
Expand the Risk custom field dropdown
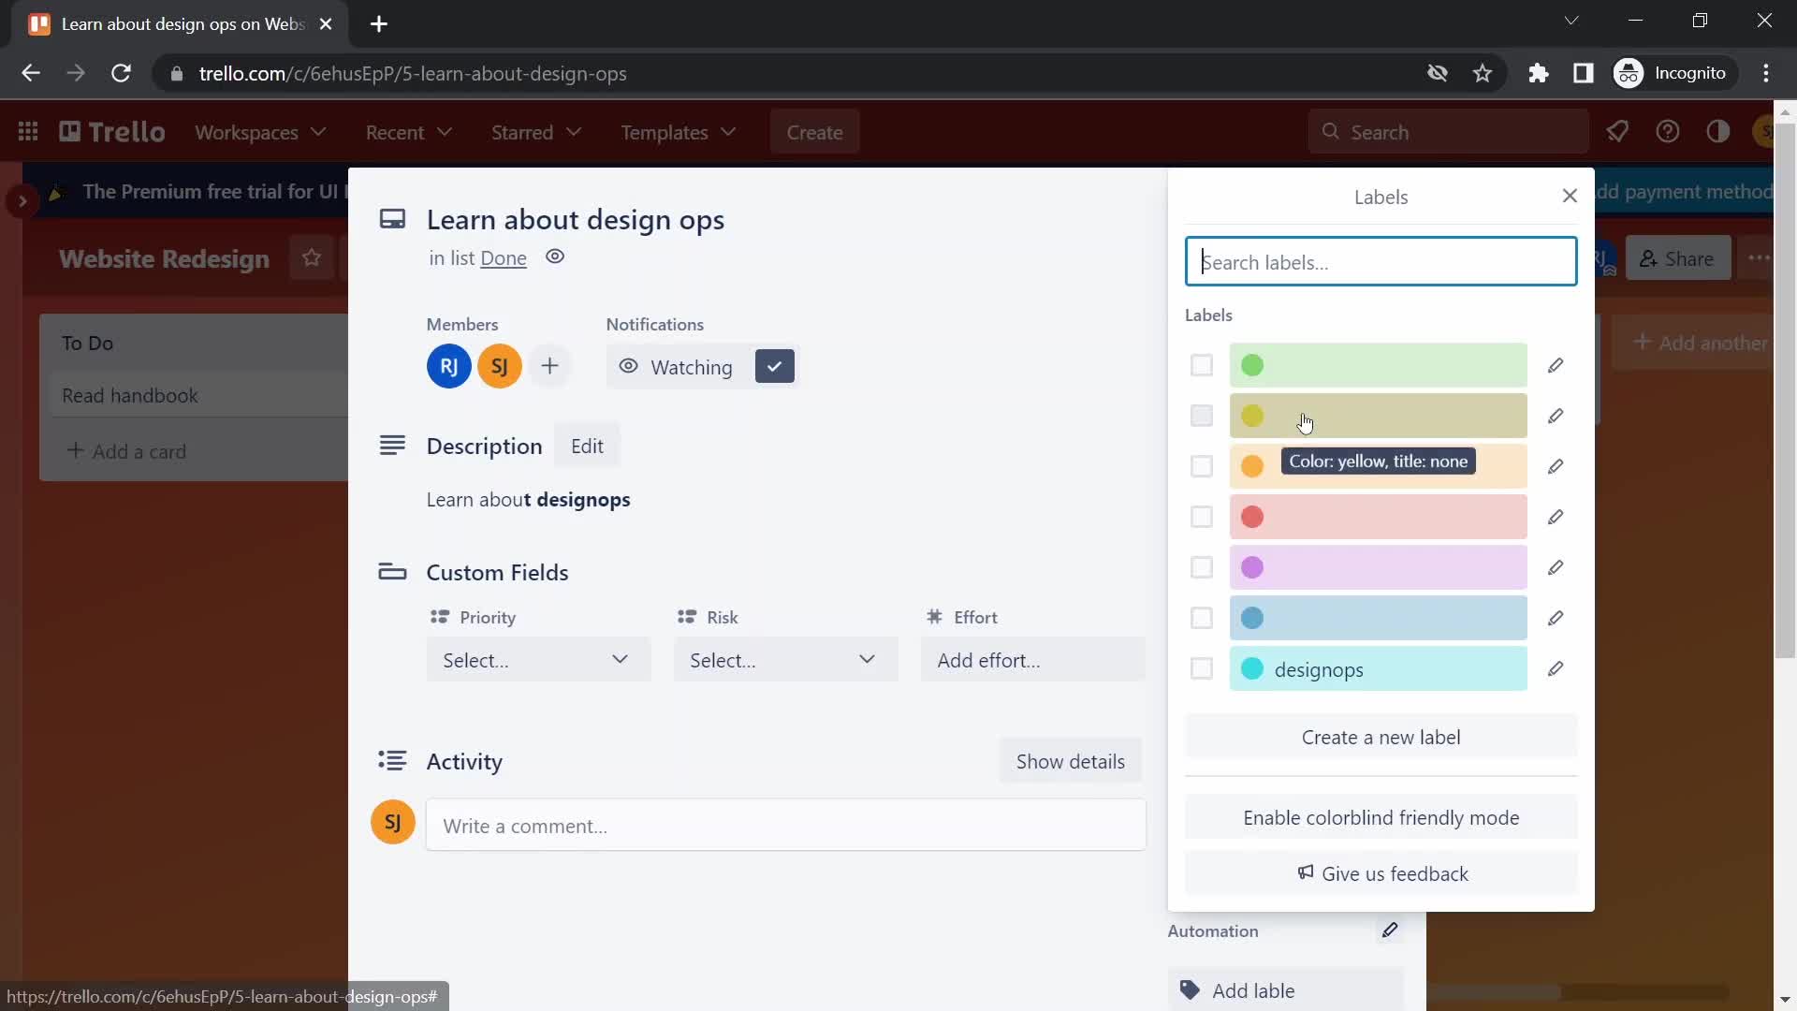click(782, 659)
